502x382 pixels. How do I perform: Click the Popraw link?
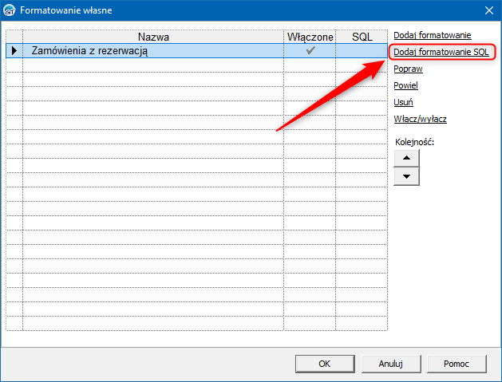(x=408, y=69)
